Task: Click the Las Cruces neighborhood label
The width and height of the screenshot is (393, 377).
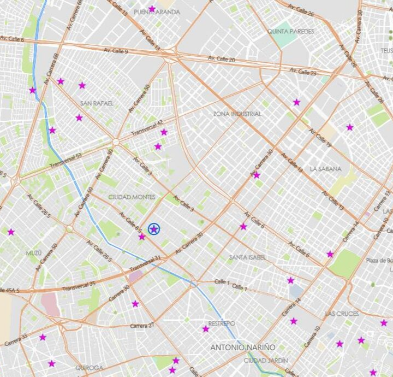Action: click(342, 314)
